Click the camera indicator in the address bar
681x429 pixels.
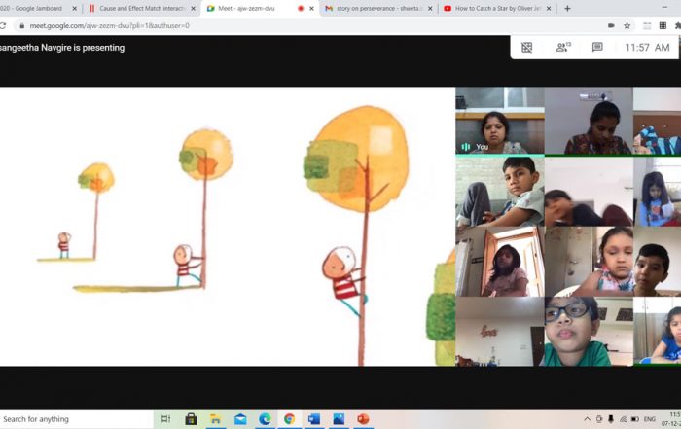[611, 25]
